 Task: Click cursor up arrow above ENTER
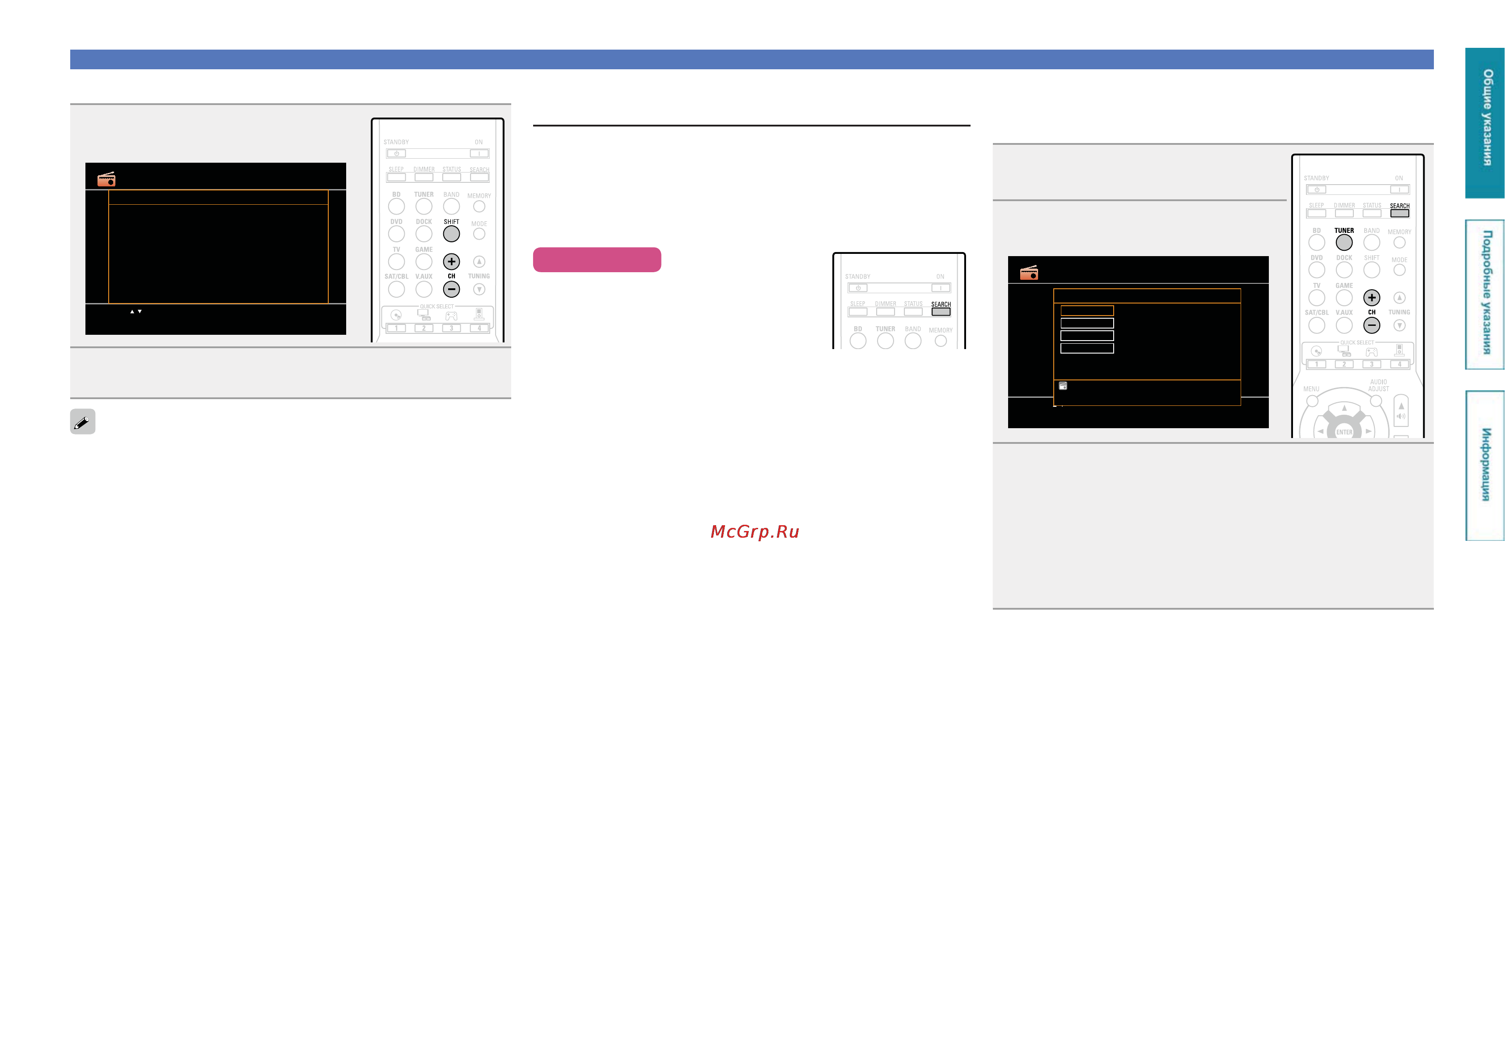(x=1344, y=408)
